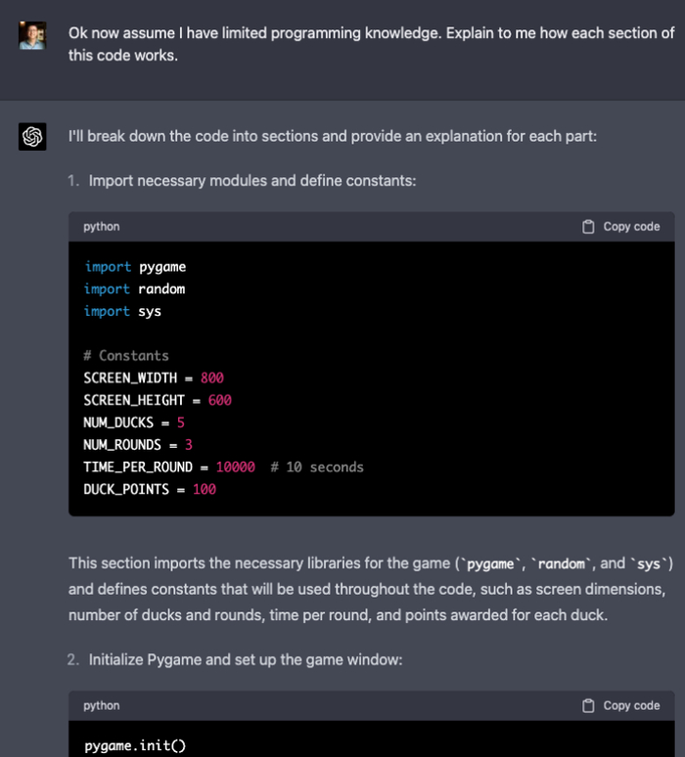Click the ChatGPT logo avatar icon
This screenshot has width=685, height=757.
pos(32,137)
